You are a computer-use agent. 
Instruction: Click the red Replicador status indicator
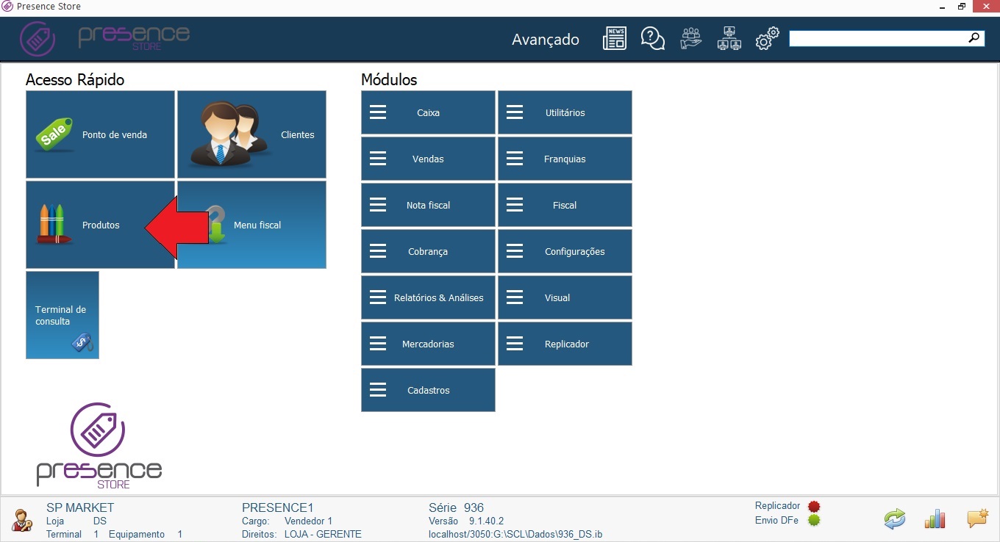click(814, 506)
